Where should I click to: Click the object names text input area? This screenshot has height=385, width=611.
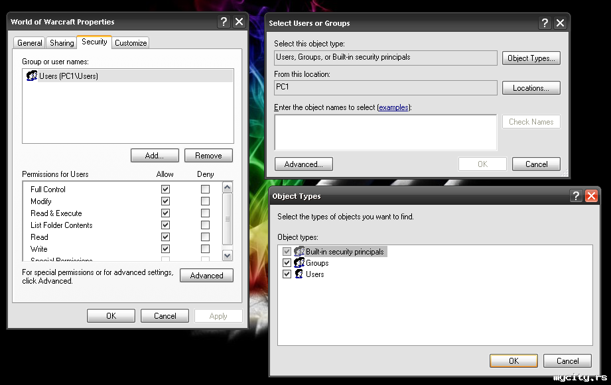coord(385,133)
